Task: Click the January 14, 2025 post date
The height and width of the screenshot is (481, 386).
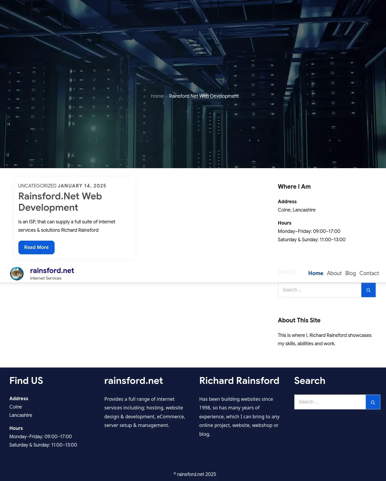Action: pos(82,186)
